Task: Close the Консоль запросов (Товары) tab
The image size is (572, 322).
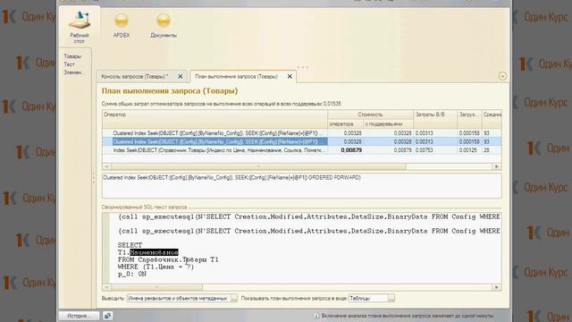Action: tap(181, 76)
